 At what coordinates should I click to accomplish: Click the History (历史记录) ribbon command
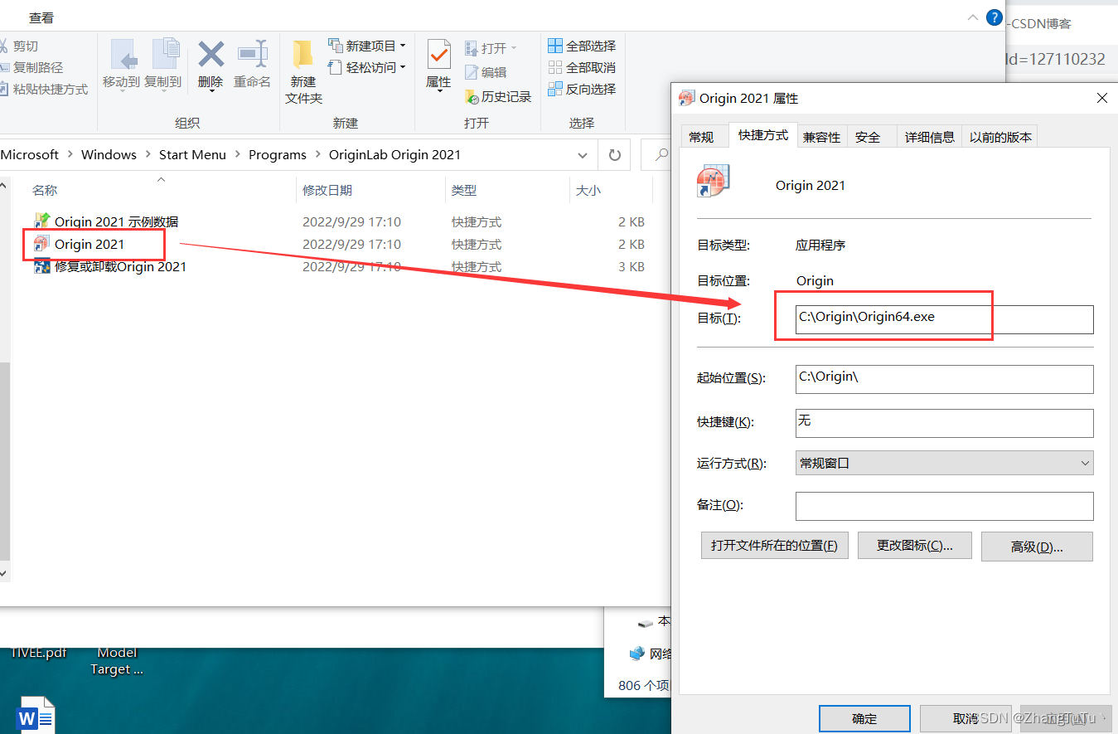pyautogui.click(x=498, y=97)
